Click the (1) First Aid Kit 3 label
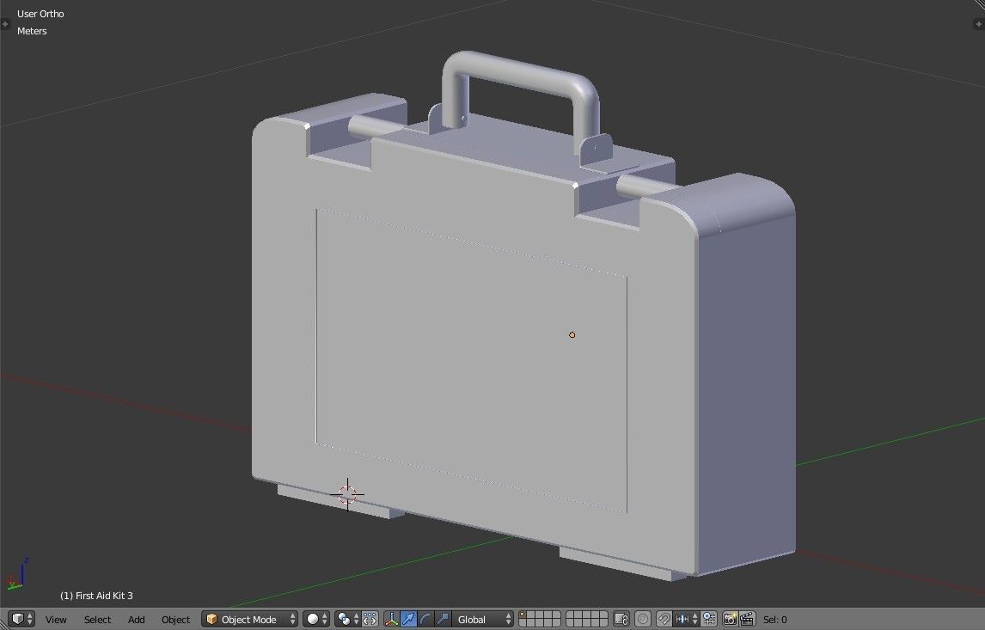The width and height of the screenshot is (985, 630). pyautogui.click(x=96, y=596)
